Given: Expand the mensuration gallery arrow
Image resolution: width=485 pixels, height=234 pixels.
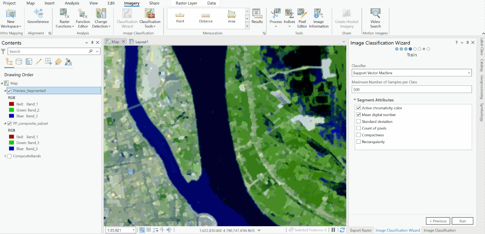Looking at the screenshot, I should [x=247, y=26].
